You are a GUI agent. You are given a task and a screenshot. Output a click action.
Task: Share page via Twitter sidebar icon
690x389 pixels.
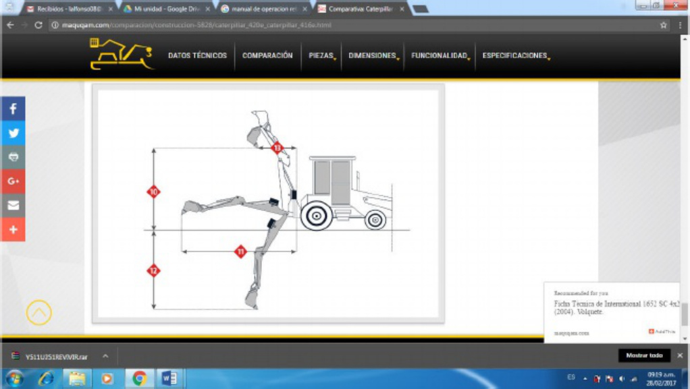[x=13, y=133]
